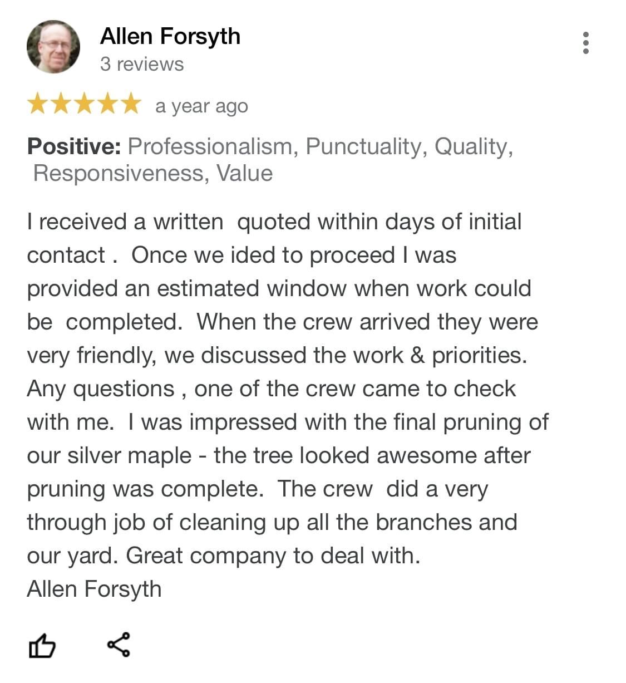
Task: Click the Responsiveness attribute label
Action: coord(119,173)
